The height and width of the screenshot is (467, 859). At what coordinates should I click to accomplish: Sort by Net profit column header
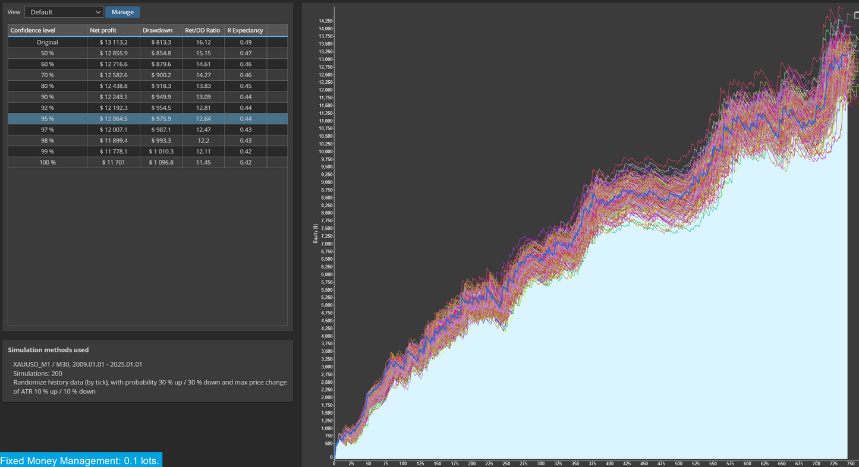click(x=114, y=30)
